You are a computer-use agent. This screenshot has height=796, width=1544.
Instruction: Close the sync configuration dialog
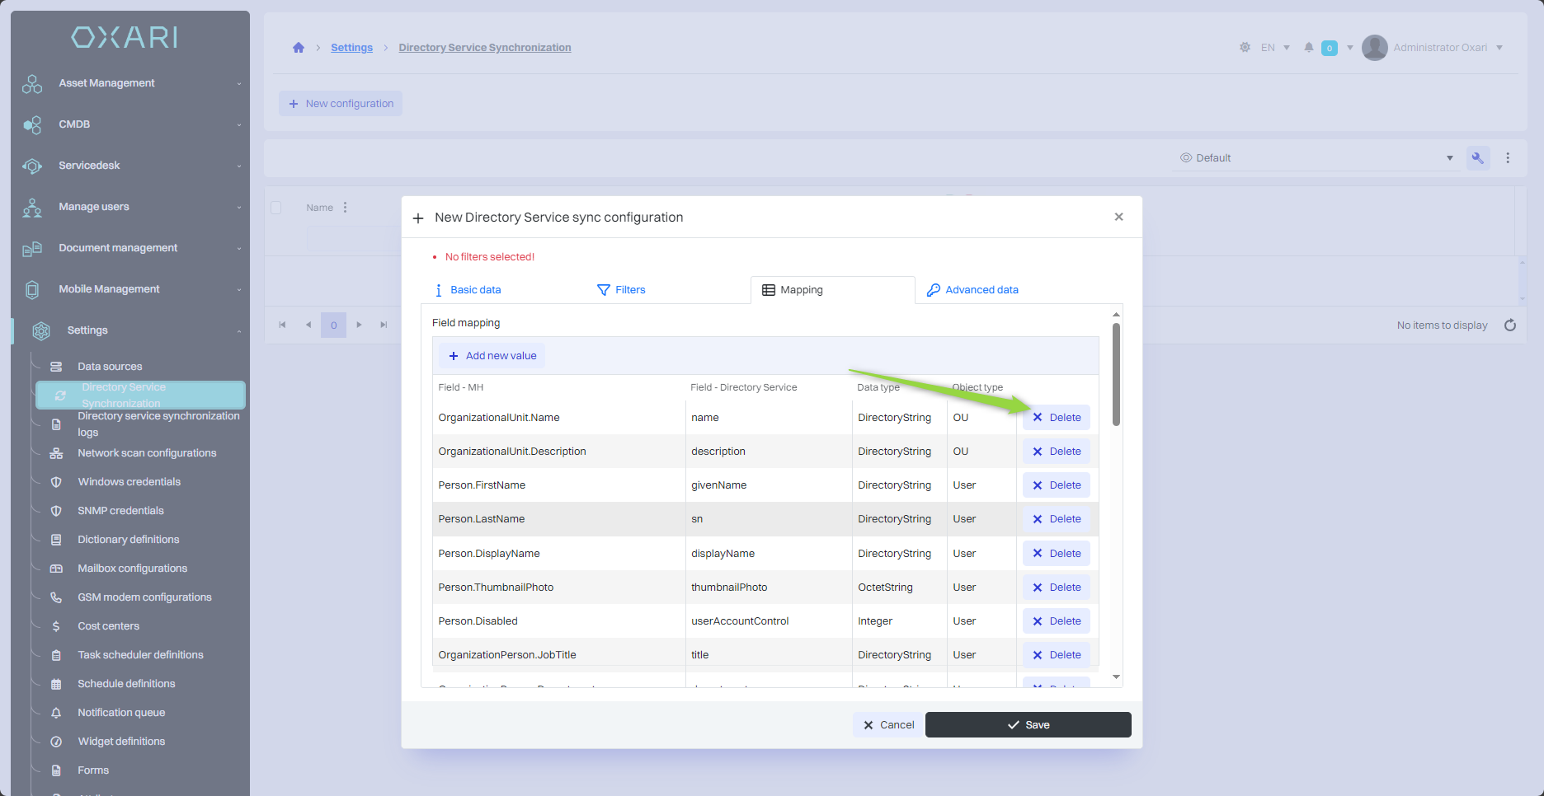[x=1118, y=217]
